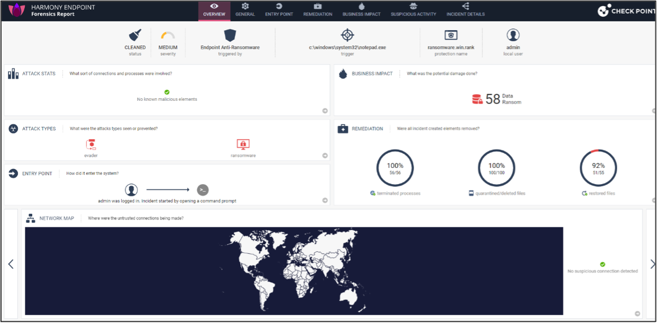Image resolution: width=659 pixels, height=324 pixels.
Task: Open the Overview tab
Action: pyautogui.click(x=214, y=11)
